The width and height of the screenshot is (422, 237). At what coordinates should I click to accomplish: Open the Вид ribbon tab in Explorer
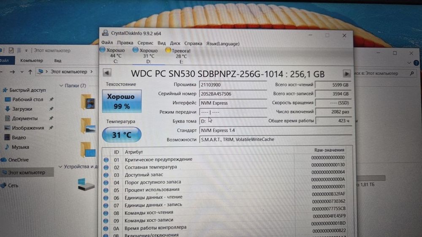tap(57, 61)
